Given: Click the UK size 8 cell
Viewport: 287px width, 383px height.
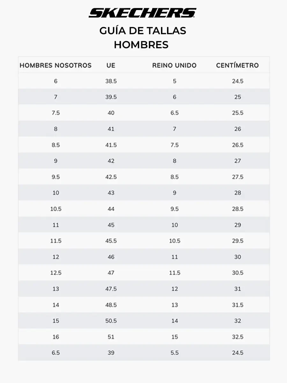Looking at the screenshot, I should [x=174, y=161].
